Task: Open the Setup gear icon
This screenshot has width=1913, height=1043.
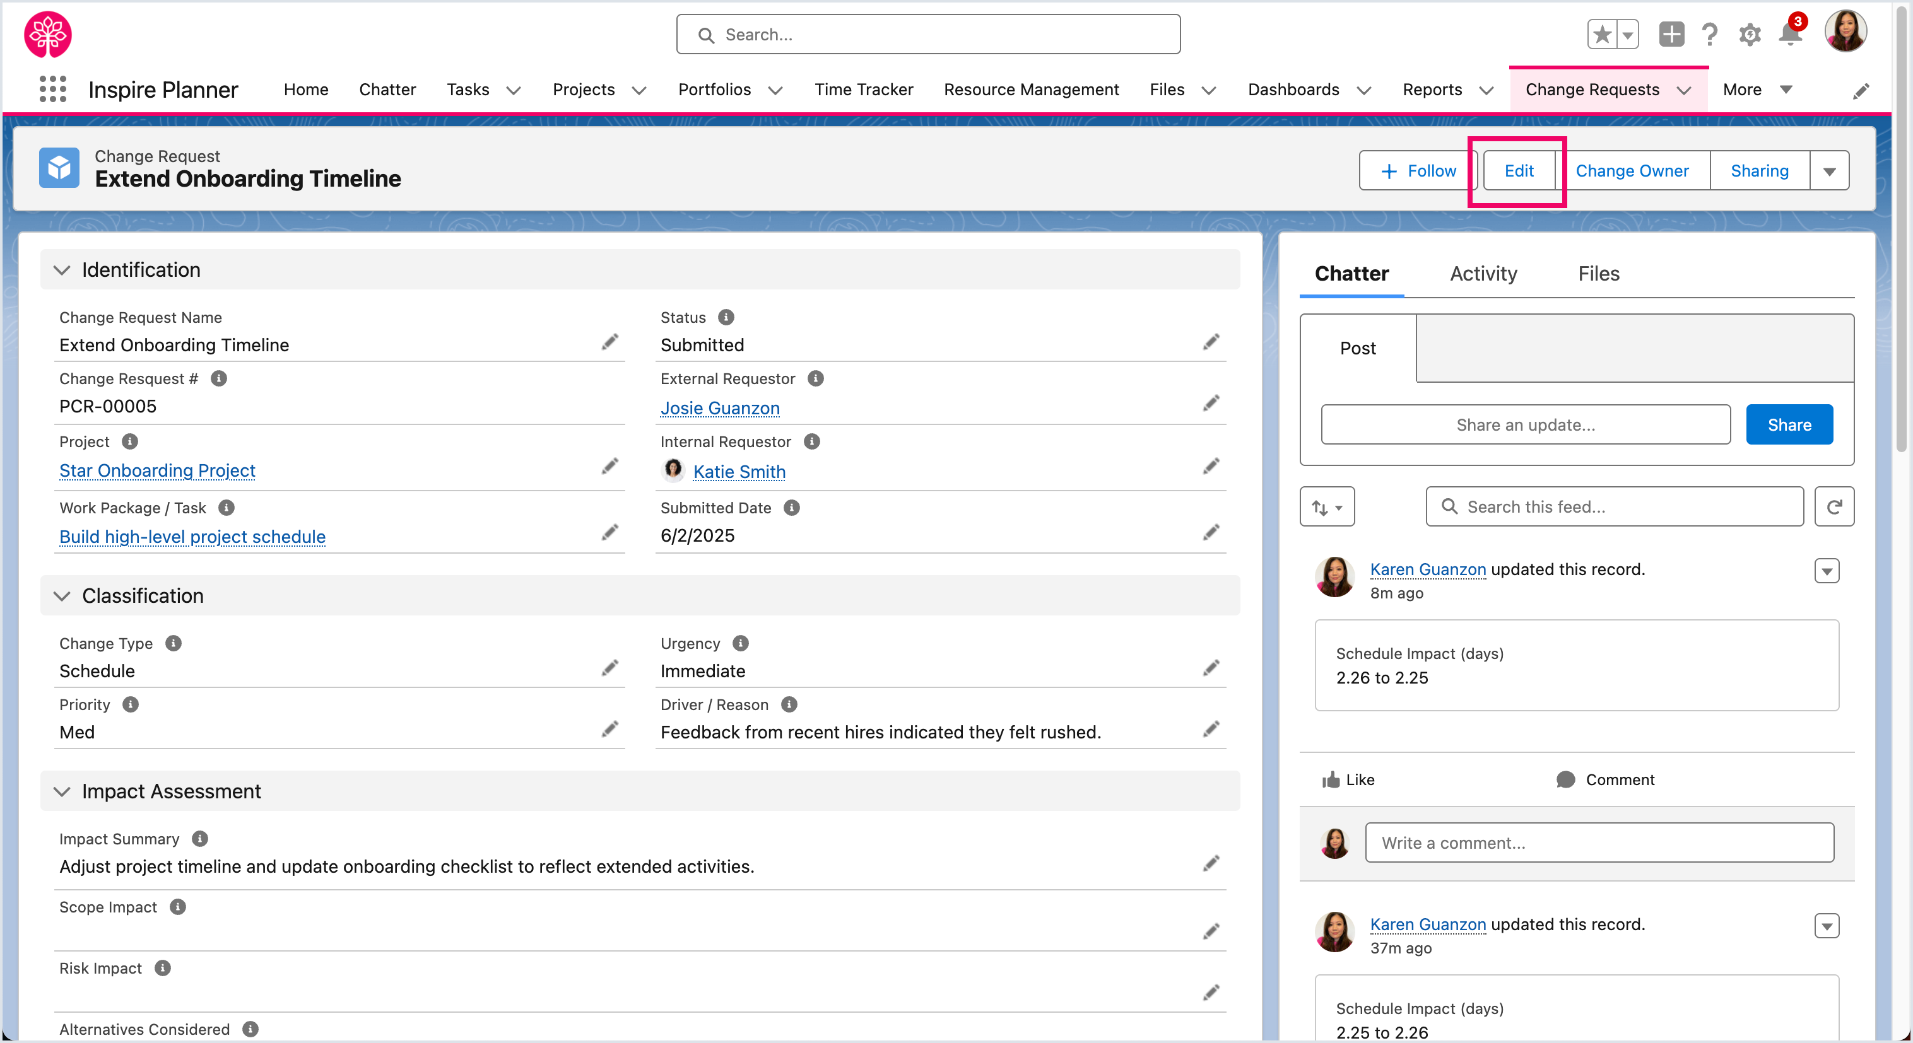Action: [1750, 34]
